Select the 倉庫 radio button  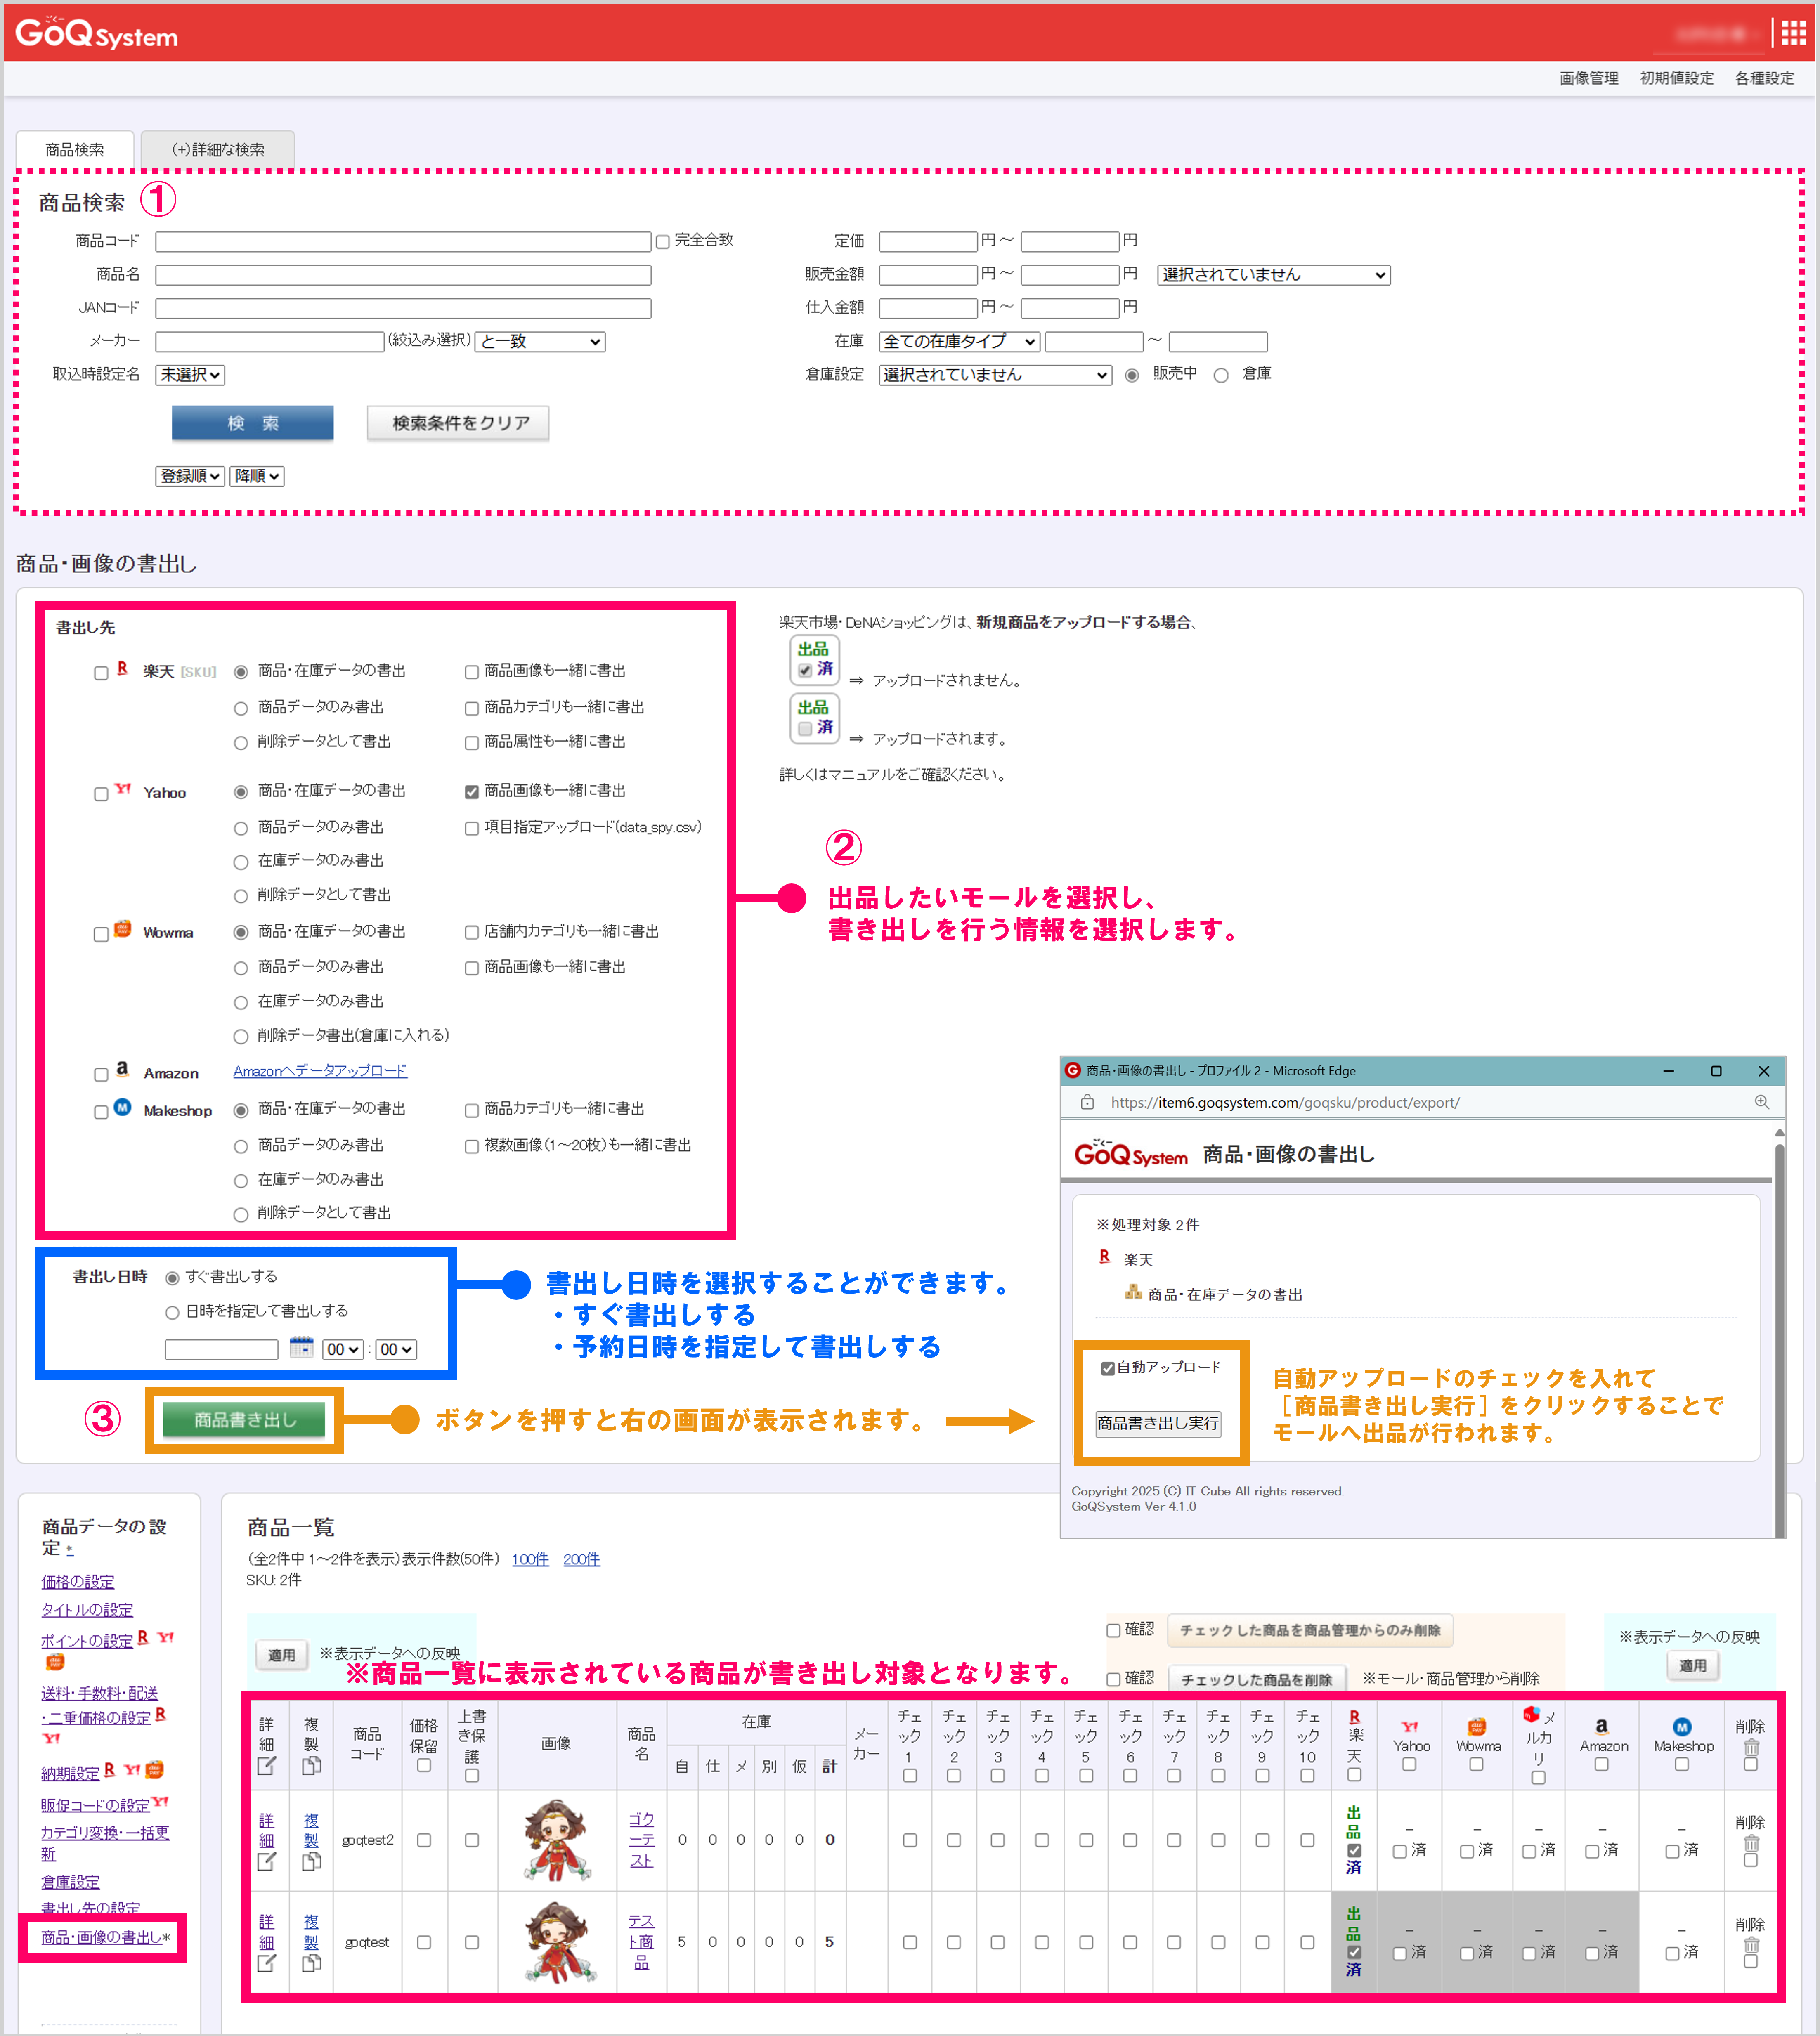(1221, 375)
